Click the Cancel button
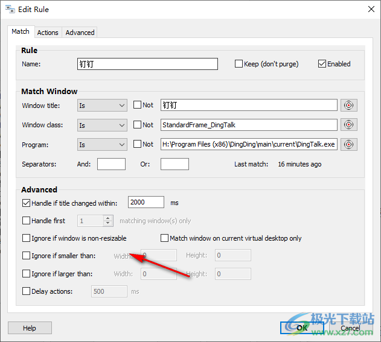Image resolution: width=381 pixels, height=342 pixels. pyautogui.click(x=350, y=328)
